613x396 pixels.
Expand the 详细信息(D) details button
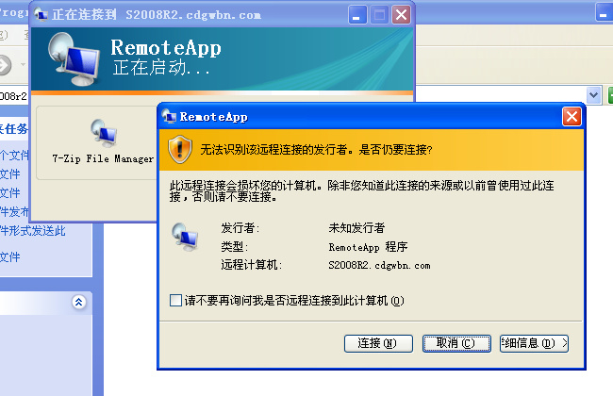[x=534, y=343]
